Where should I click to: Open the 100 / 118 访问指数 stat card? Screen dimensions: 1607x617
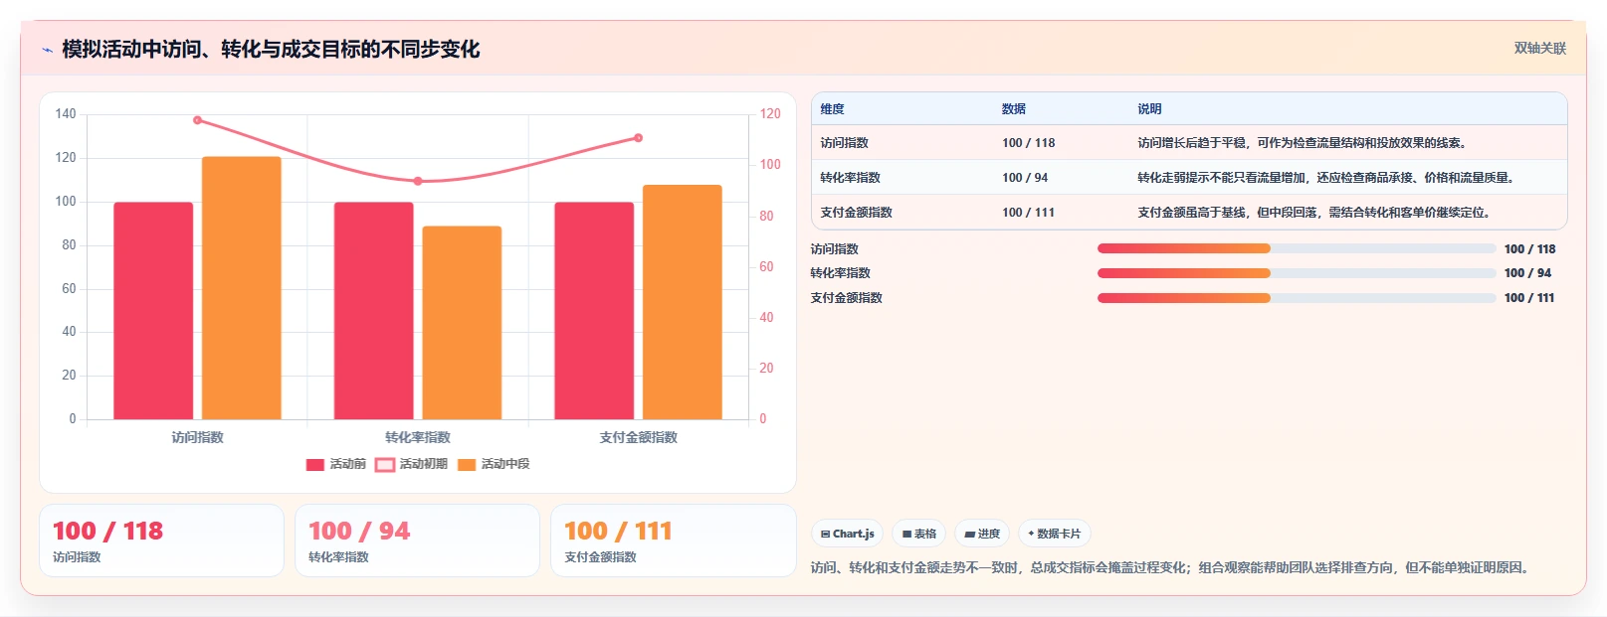[x=161, y=540]
